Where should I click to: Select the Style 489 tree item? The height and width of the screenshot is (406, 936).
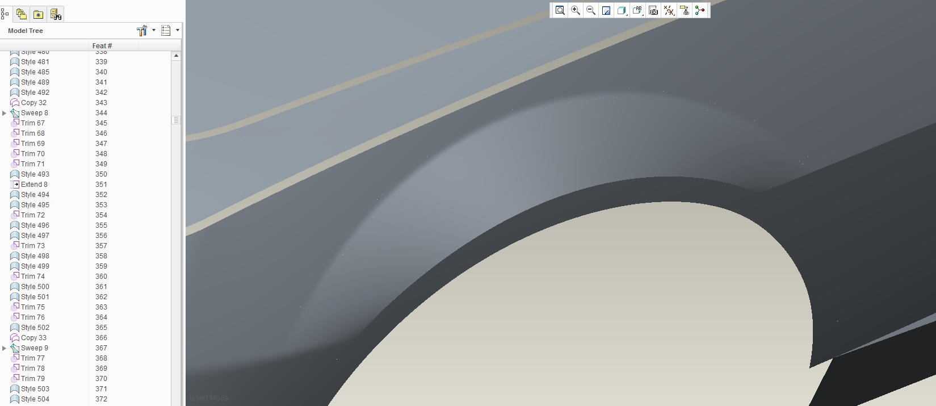[35, 82]
